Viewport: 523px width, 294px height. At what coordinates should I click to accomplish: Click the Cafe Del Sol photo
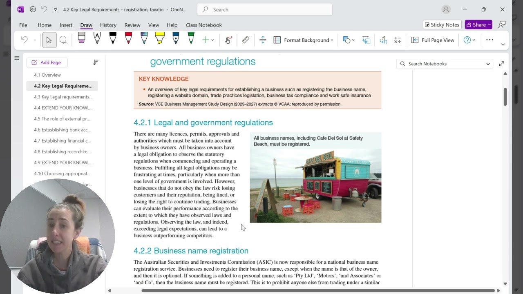pos(315,186)
